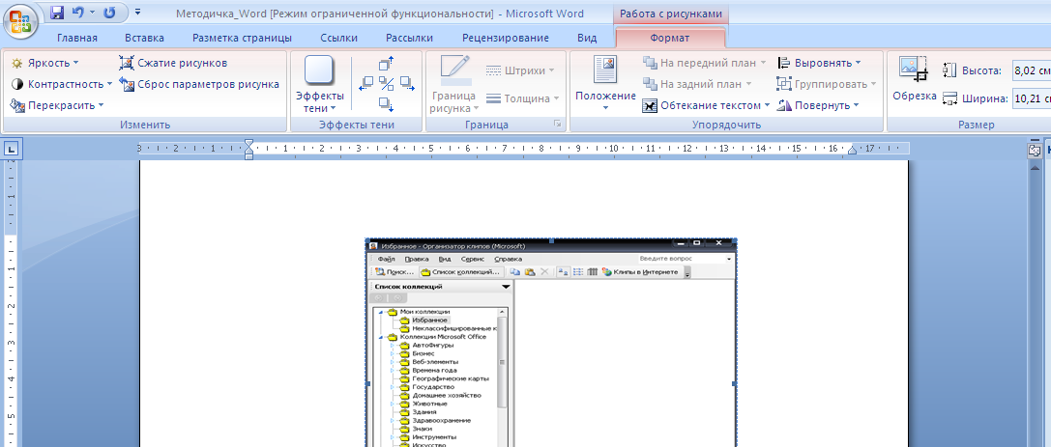The height and width of the screenshot is (447, 1051).
Task: Click the Эффекты тени group label
Action: point(357,126)
